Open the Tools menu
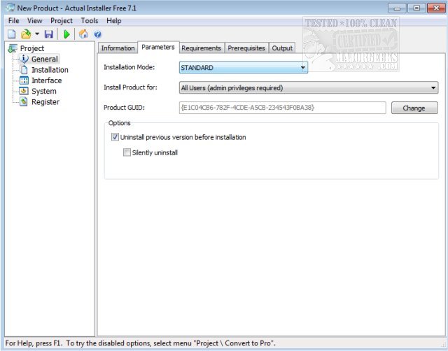The image size is (448, 351). click(x=90, y=21)
